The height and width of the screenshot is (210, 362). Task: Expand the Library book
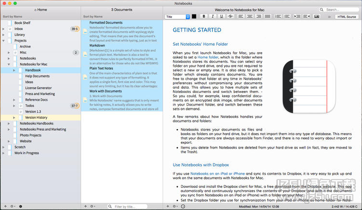click(x=3, y=35)
